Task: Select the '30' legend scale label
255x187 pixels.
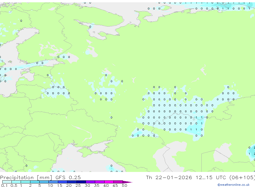Action: pos(87,185)
